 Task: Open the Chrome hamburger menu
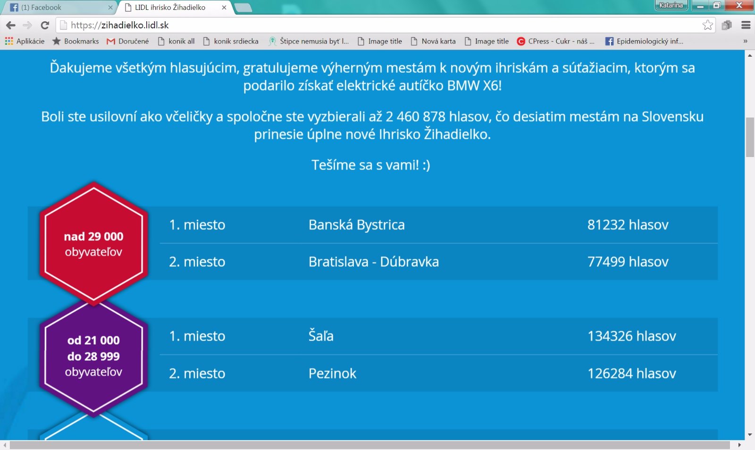tap(746, 25)
